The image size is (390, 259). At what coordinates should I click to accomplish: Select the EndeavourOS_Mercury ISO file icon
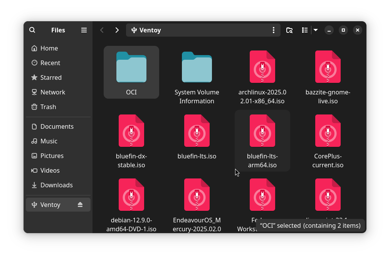pyautogui.click(x=197, y=195)
